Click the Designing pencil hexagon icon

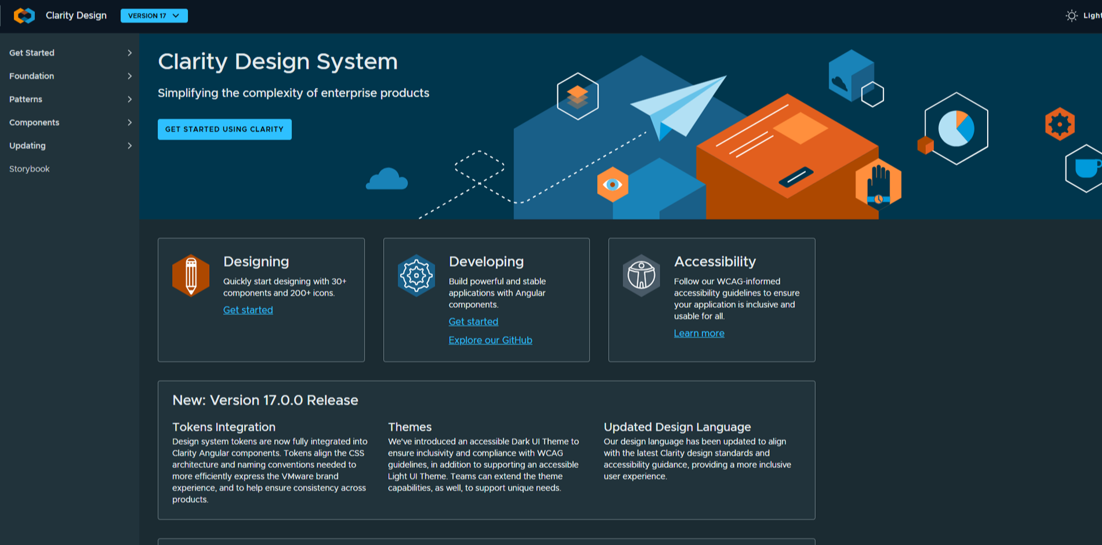[191, 275]
